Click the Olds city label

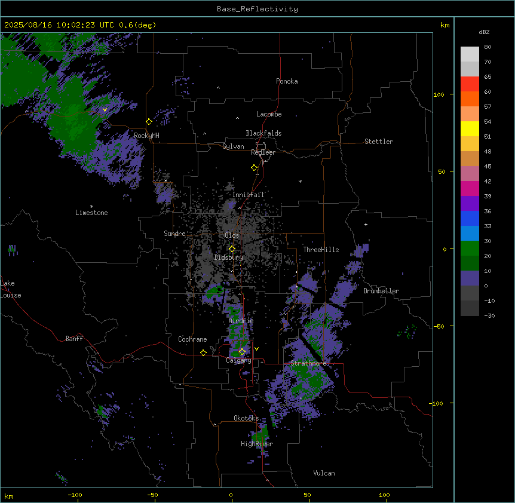click(x=232, y=235)
